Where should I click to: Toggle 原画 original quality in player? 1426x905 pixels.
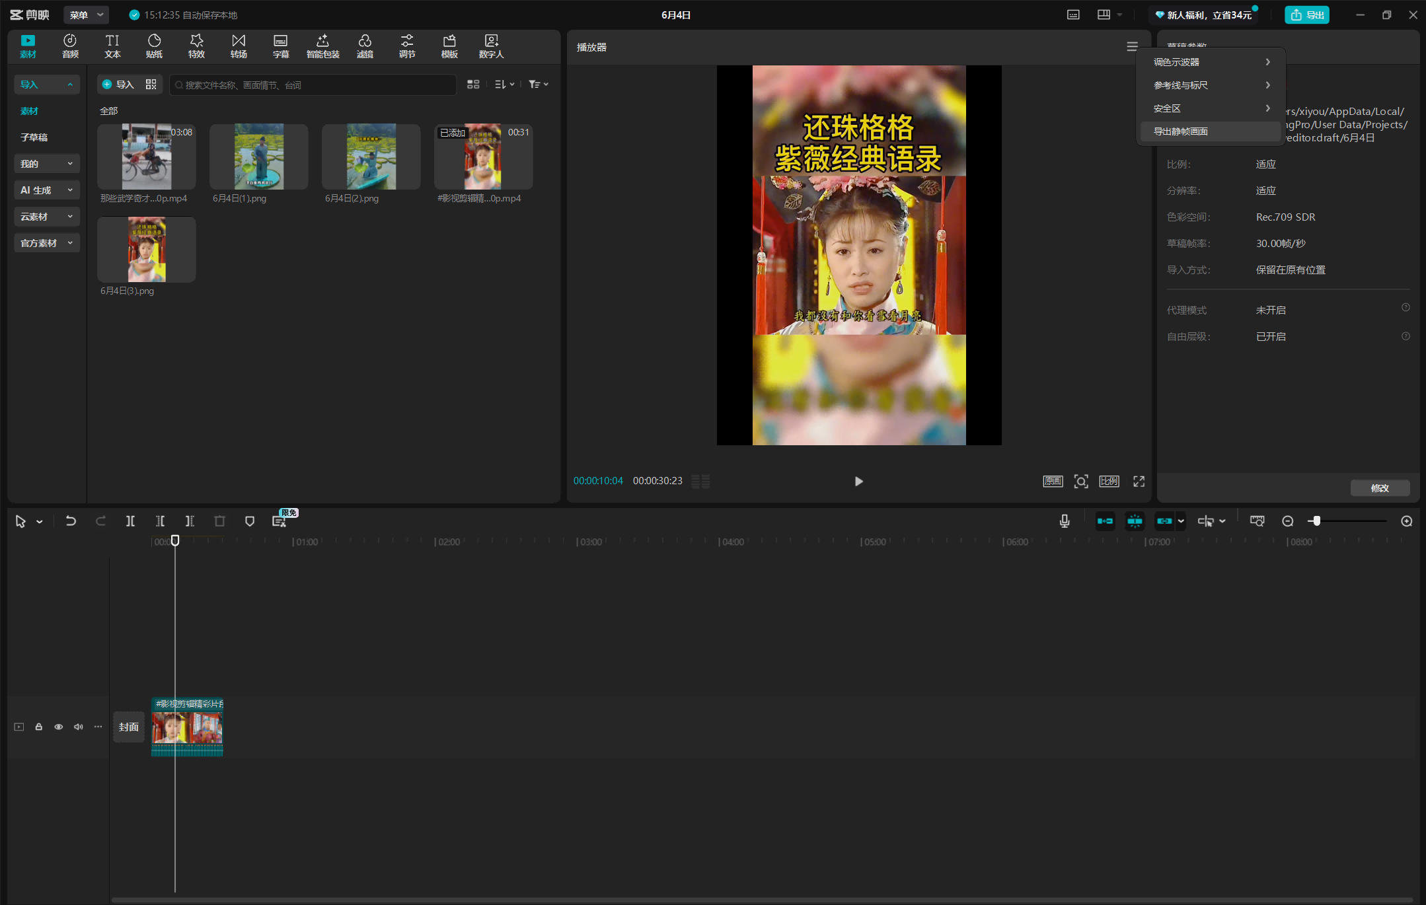(x=1053, y=482)
